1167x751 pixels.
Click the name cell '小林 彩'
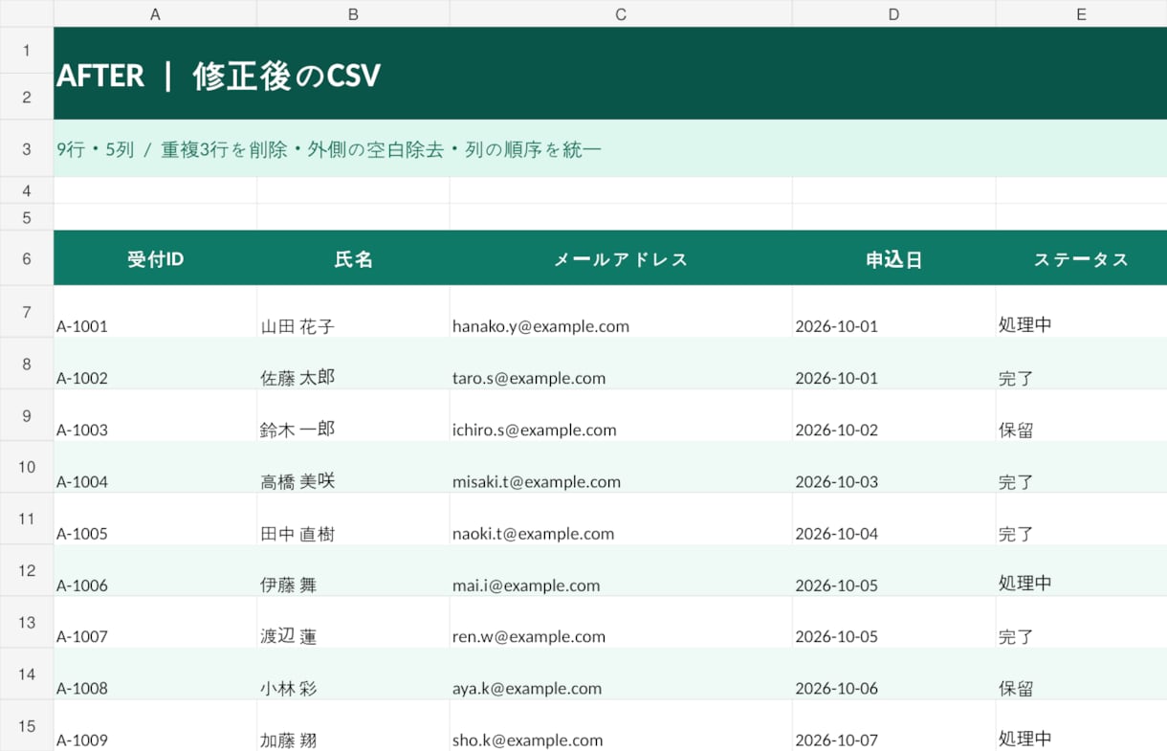353,674
